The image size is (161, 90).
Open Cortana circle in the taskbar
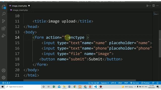pos(44,87)
